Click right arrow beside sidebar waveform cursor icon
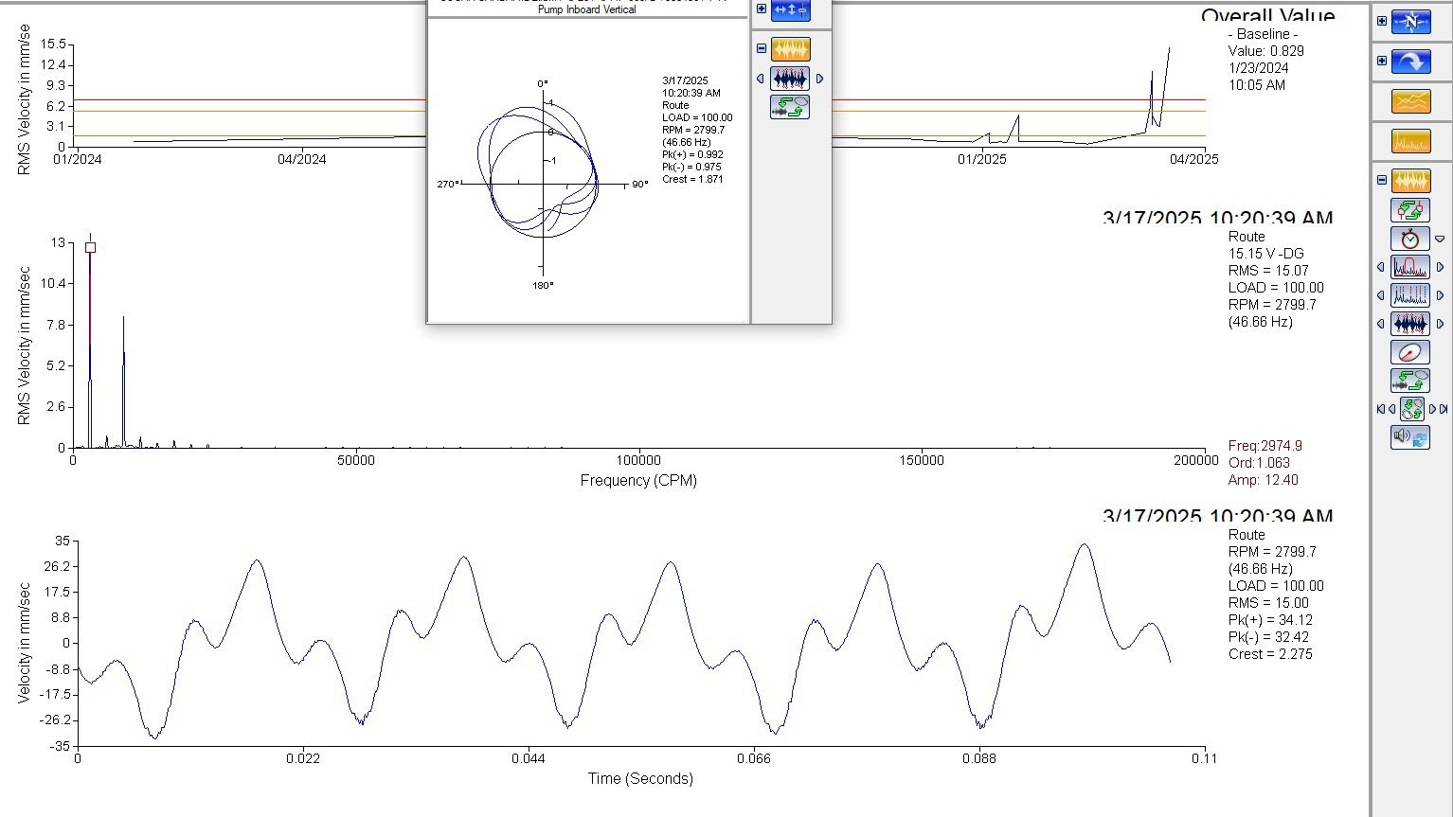 (x=1440, y=325)
